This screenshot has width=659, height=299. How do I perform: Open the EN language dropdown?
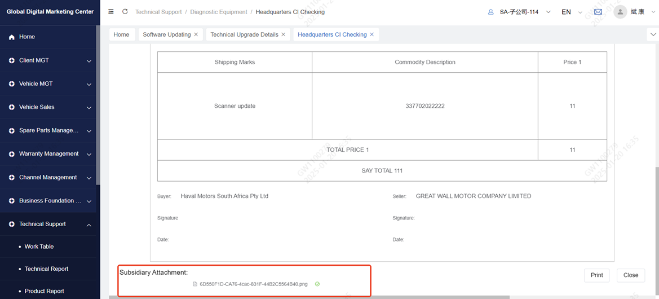[571, 12]
